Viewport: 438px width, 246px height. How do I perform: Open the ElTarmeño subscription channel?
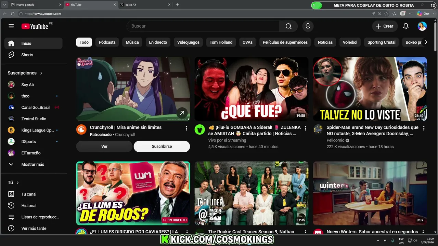click(34, 153)
